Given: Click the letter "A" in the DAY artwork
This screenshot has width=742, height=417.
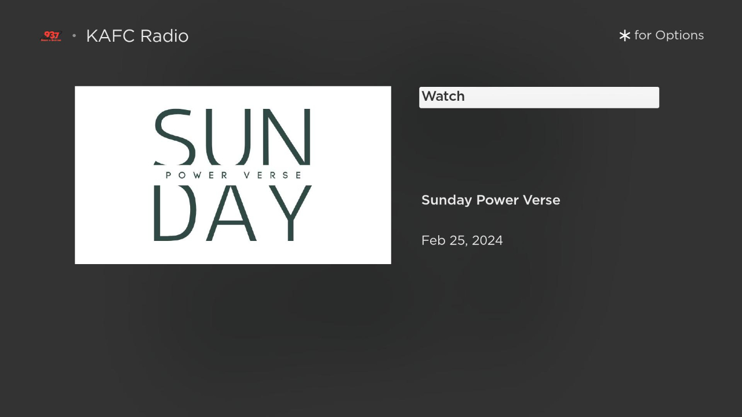Looking at the screenshot, I should 232,214.
